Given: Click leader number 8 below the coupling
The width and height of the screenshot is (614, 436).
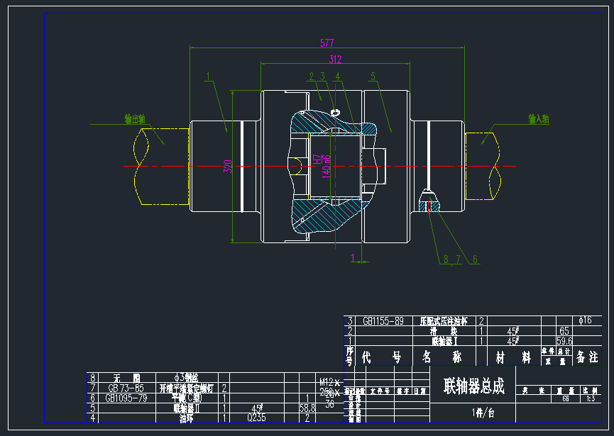Looking at the screenshot, I should [x=446, y=259].
